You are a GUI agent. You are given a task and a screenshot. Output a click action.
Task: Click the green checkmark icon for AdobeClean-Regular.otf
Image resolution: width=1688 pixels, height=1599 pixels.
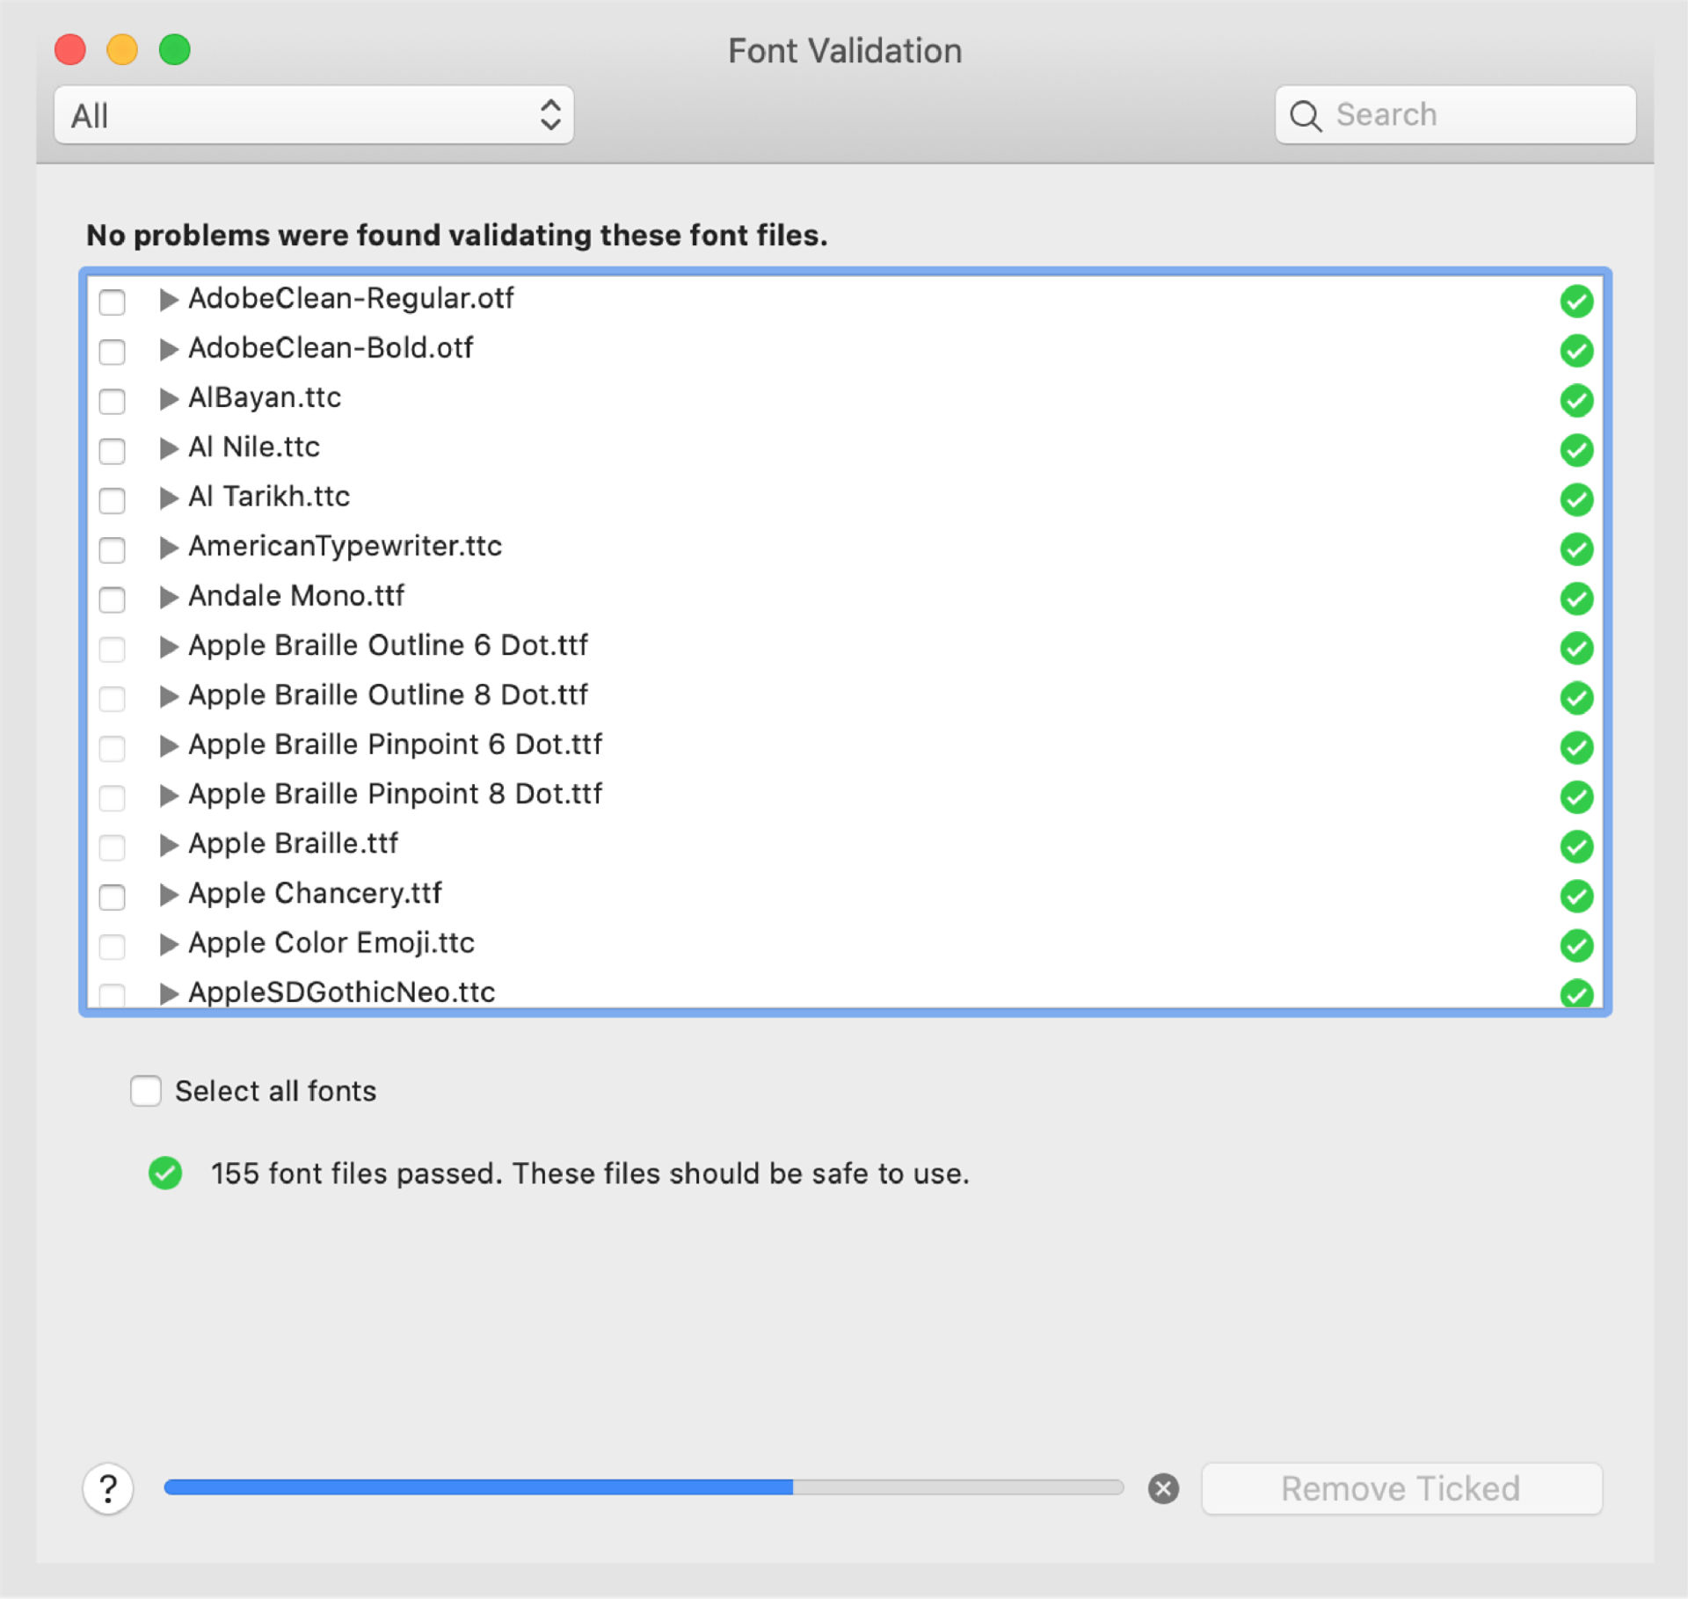coord(1575,301)
